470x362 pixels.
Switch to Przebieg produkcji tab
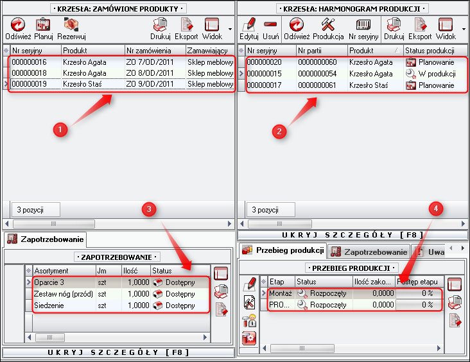pos(283,250)
